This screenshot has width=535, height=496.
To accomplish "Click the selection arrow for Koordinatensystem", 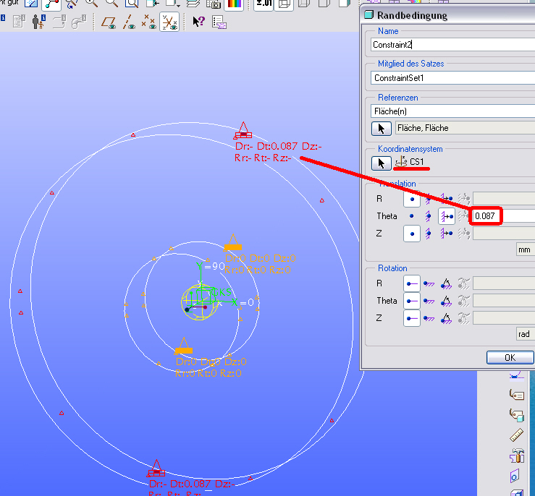I will (381, 163).
